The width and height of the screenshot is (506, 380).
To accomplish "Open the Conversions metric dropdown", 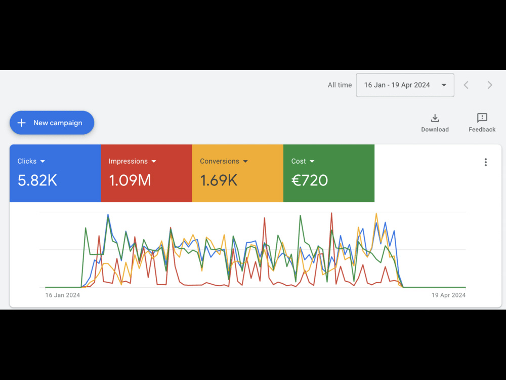I will click(x=224, y=161).
